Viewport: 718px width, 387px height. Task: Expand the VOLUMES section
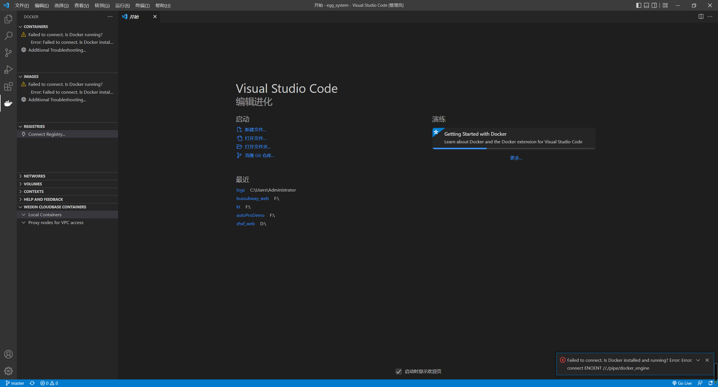click(x=33, y=184)
